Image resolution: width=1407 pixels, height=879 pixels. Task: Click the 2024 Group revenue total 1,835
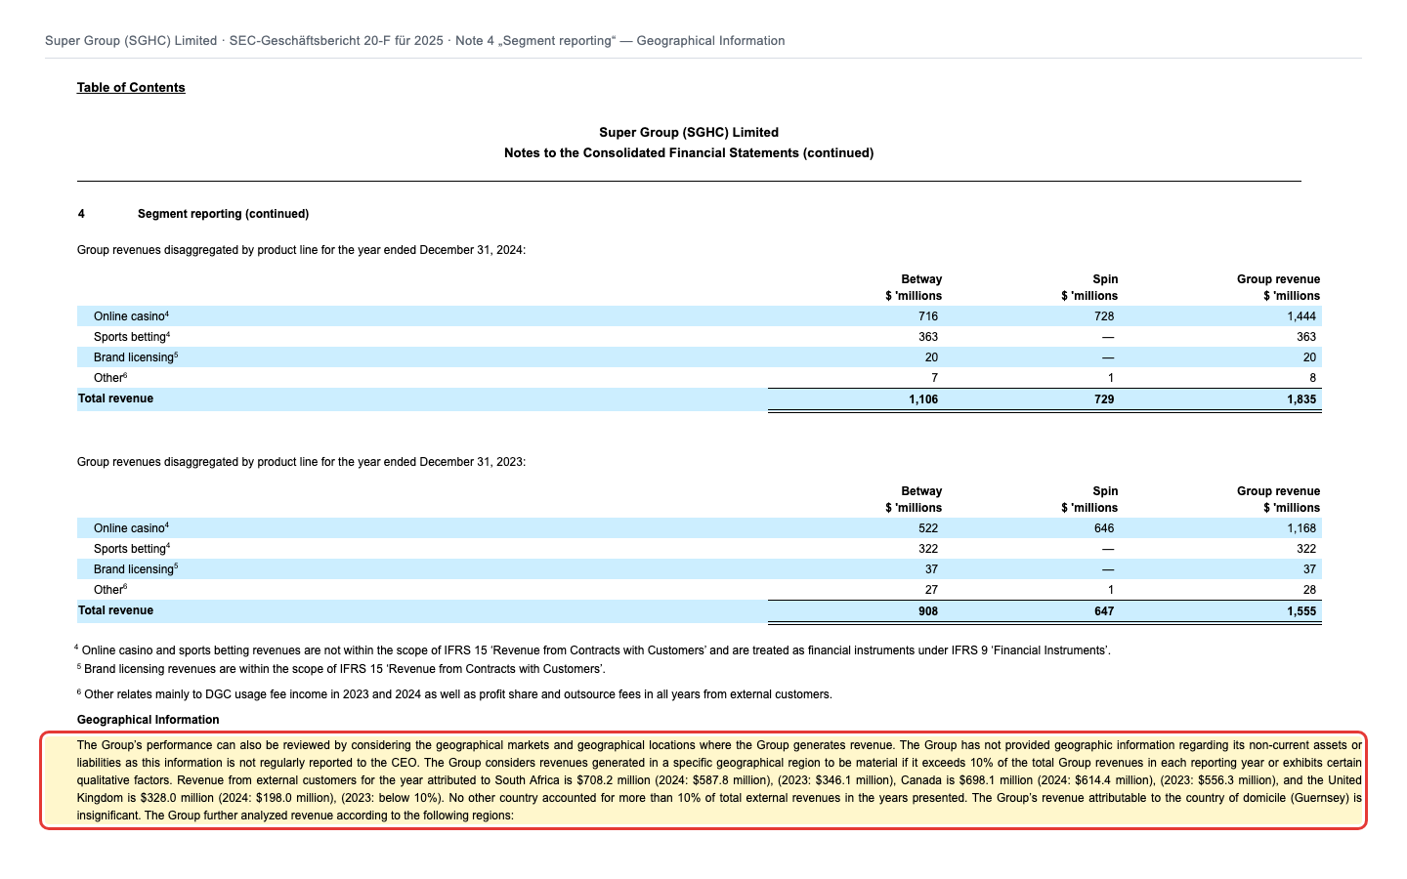click(x=1301, y=399)
